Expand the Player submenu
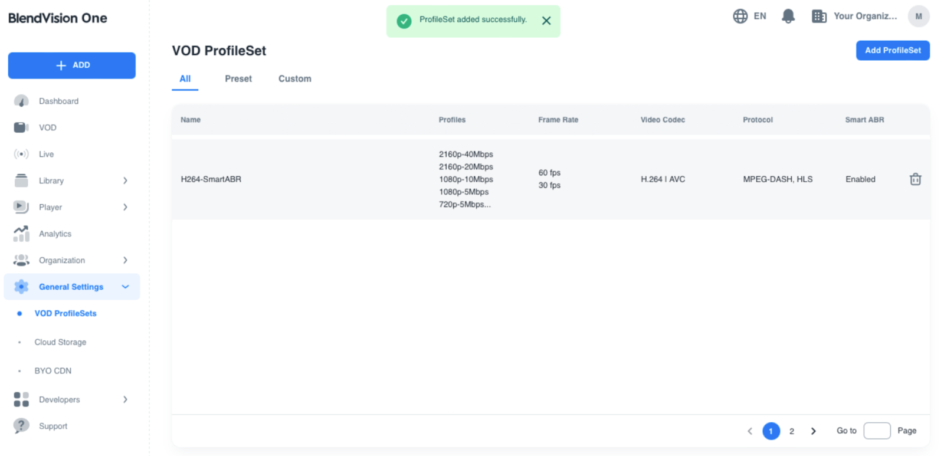The image size is (944, 456). pyautogui.click(x=125, y=208)
